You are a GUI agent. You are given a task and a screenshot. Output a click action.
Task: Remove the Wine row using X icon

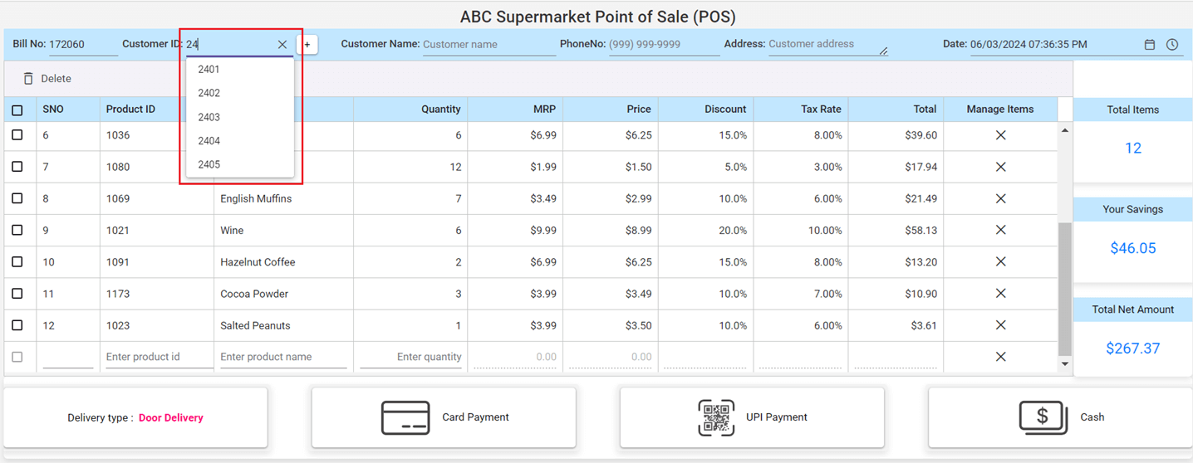1000,230
